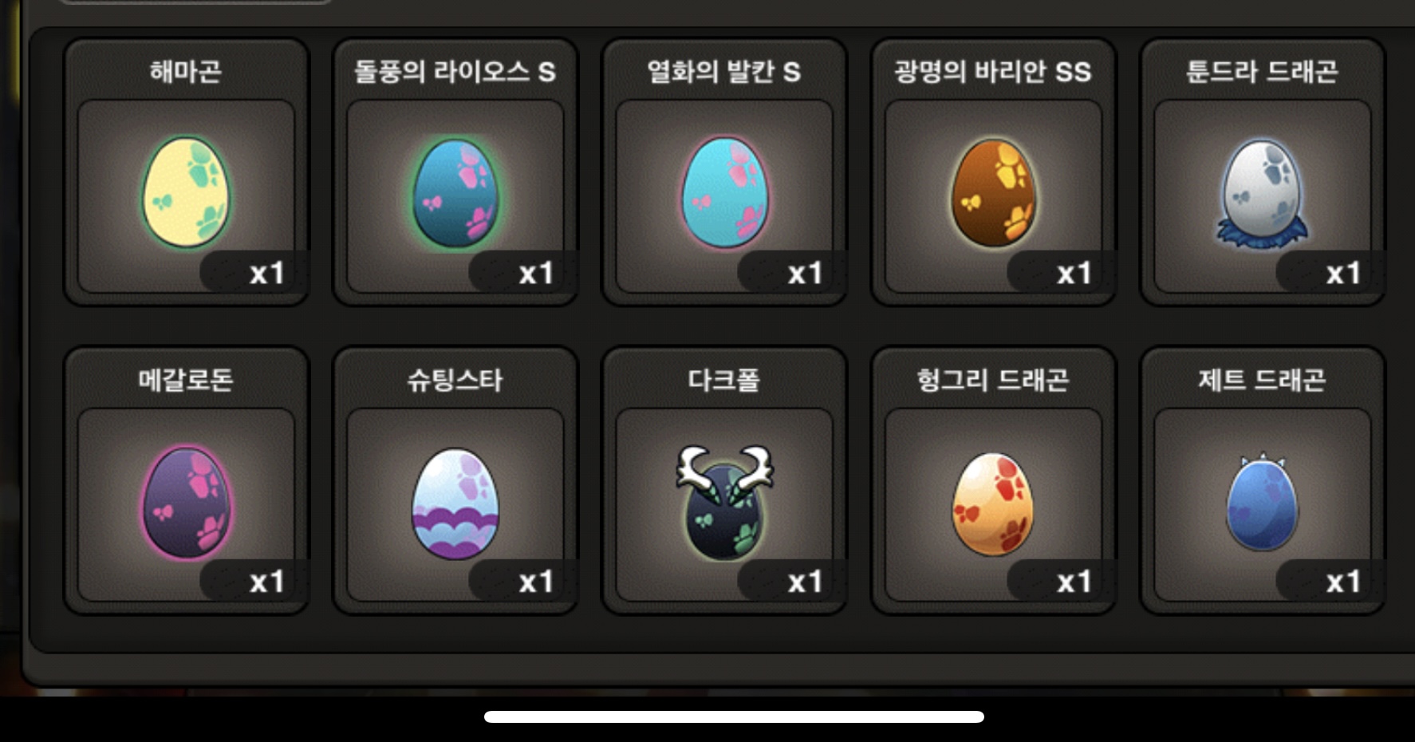Choose the horned 다크폴 egg
Viewport: 1415px width, 742px height.
(724, 502)
